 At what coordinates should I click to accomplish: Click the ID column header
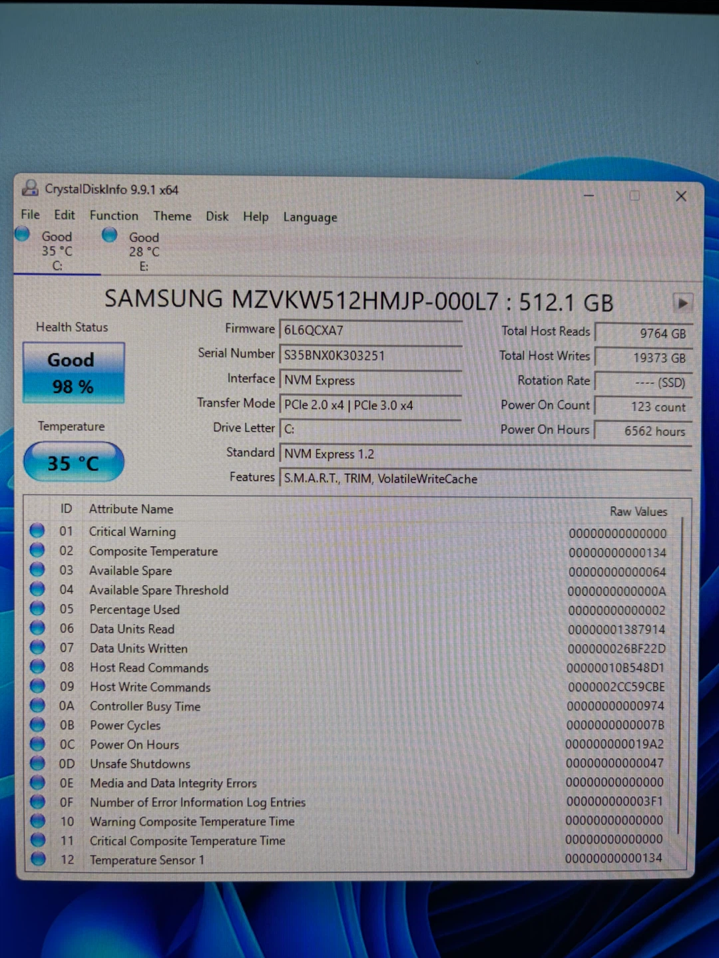pyautogui.click(x=66, y=508)
